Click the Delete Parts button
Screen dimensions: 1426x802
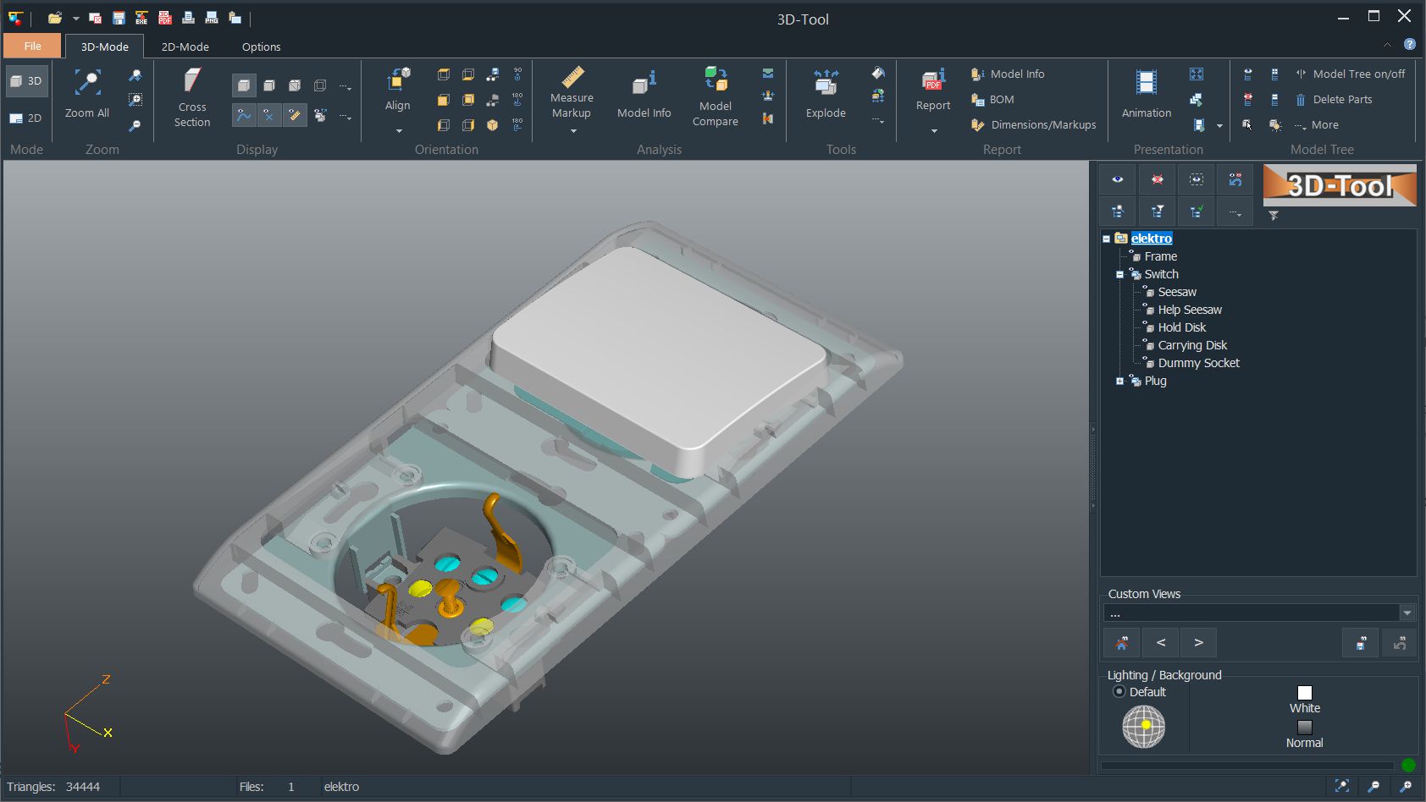tap(1342, 99)
